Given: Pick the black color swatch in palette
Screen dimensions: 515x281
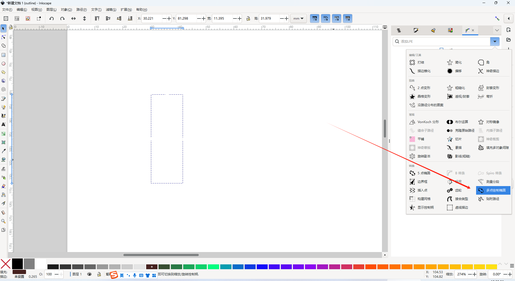Looking at the screenshot, I should tap(17, 264).
